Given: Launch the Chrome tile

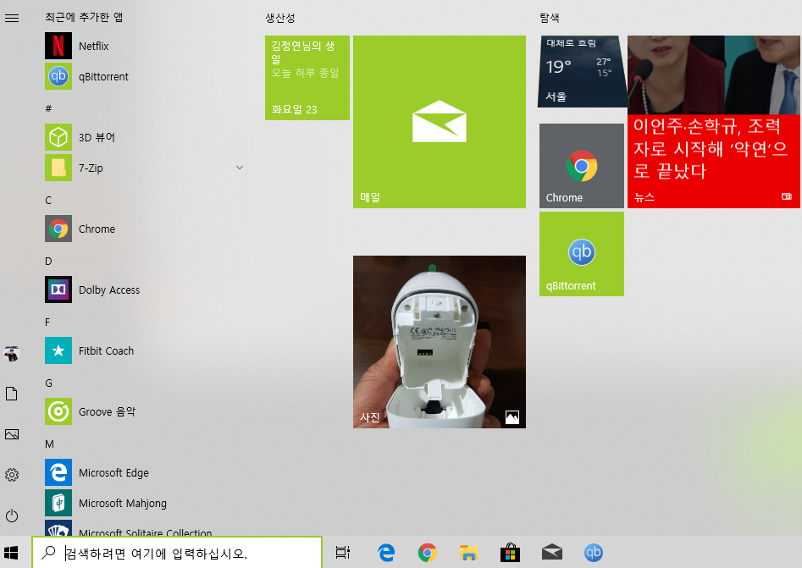Looking at the screenshot, I should [582, 166].
